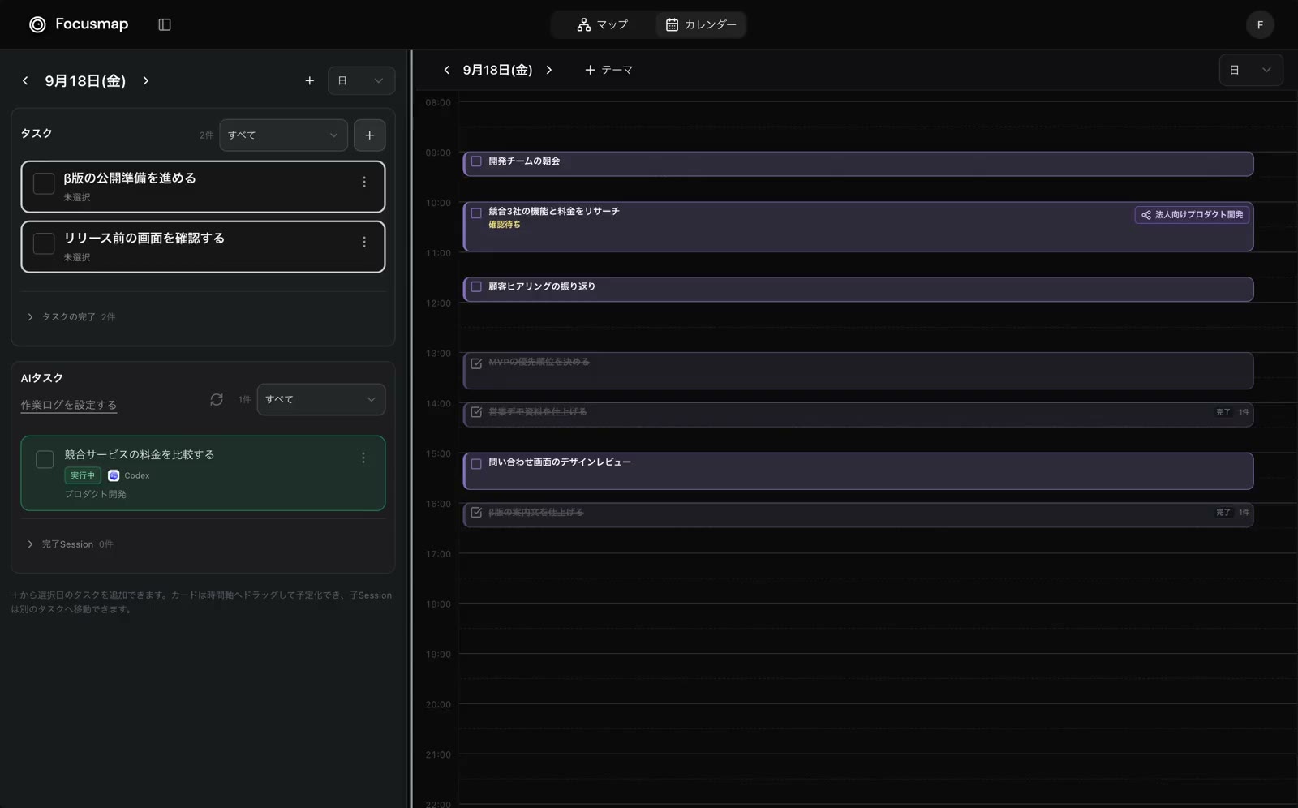Open the すべて filter in the タスク section
This screenshot has width=1298, height=808.
[x=283, y=135]
